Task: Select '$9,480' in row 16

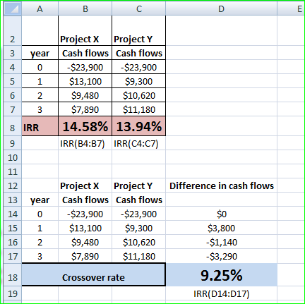Action: tap(85, 242)
